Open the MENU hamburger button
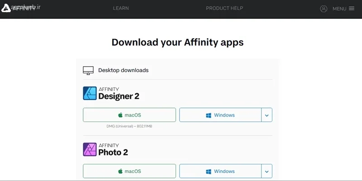The image size is (362, 181). coord(343,9)
